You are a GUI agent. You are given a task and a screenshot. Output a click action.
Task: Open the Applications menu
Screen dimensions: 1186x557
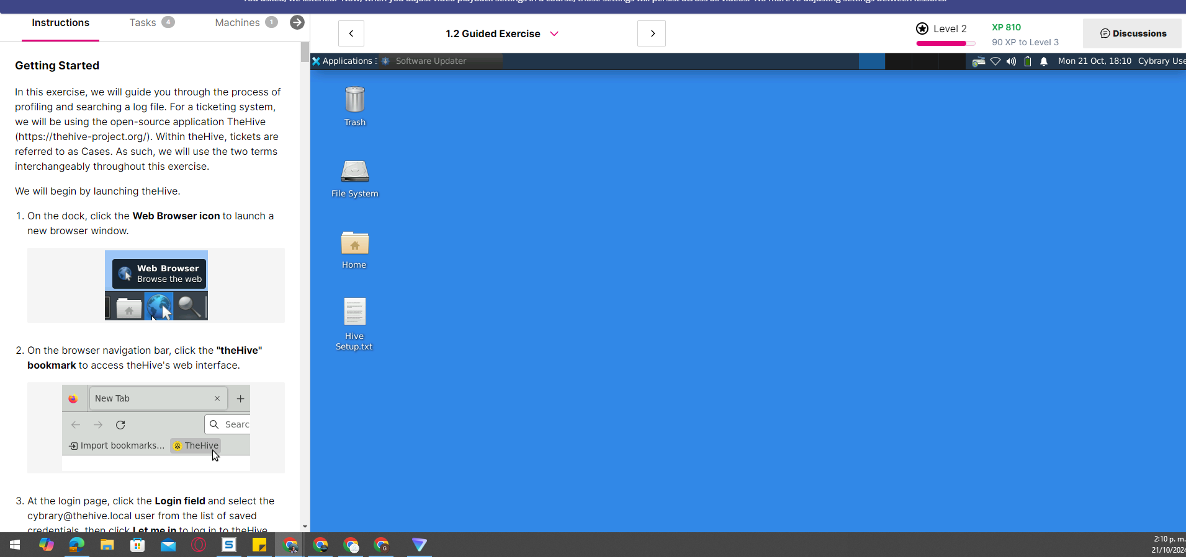click(x=343, y=61)
